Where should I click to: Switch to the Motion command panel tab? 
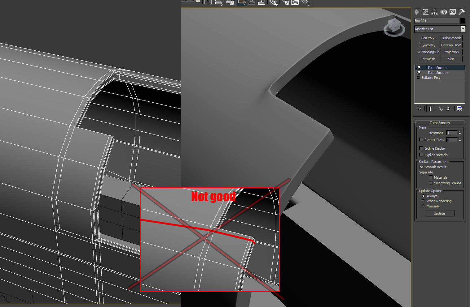tap(444, 12)
